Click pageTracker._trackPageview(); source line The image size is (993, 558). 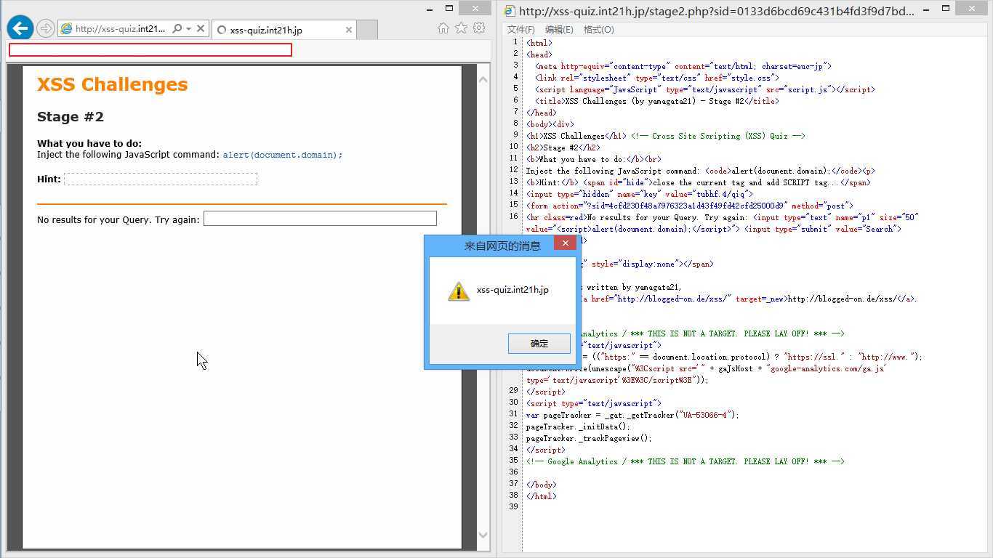[589, 438]
